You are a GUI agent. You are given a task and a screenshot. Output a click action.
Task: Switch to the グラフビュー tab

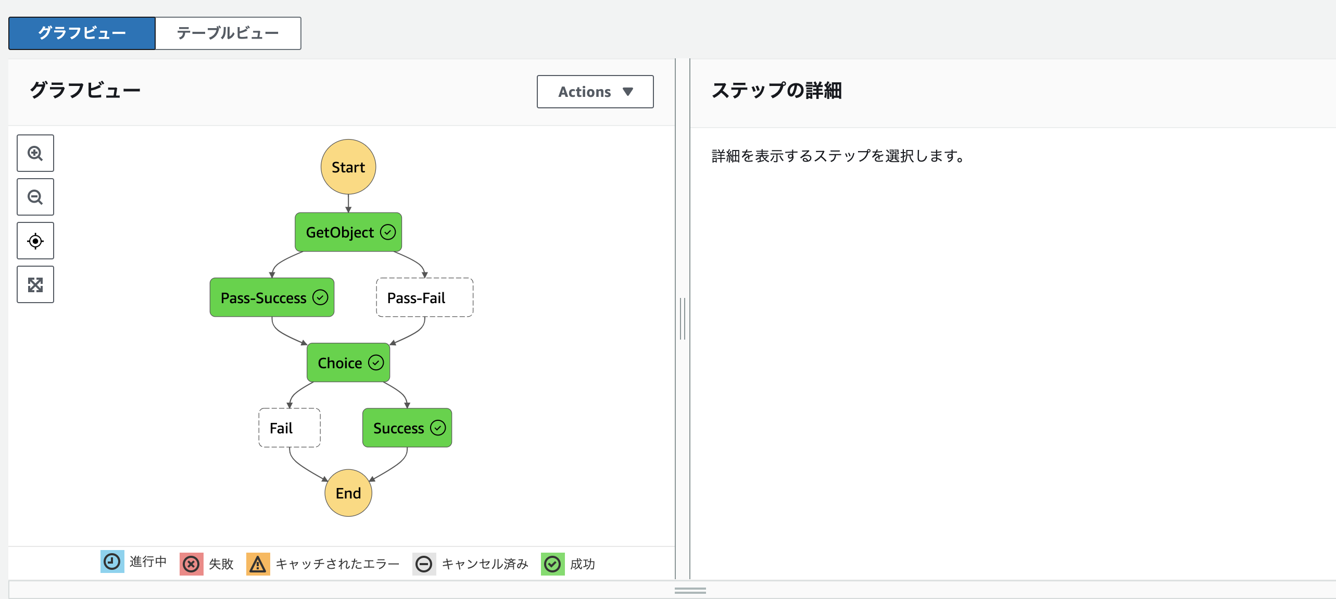tap(82, 33)
